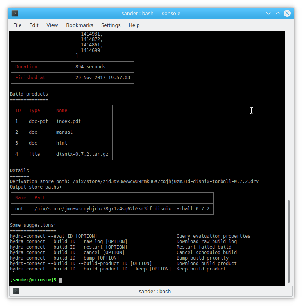Click the 'index.pdf' product name
302x306 pixels.
(69, 121)
